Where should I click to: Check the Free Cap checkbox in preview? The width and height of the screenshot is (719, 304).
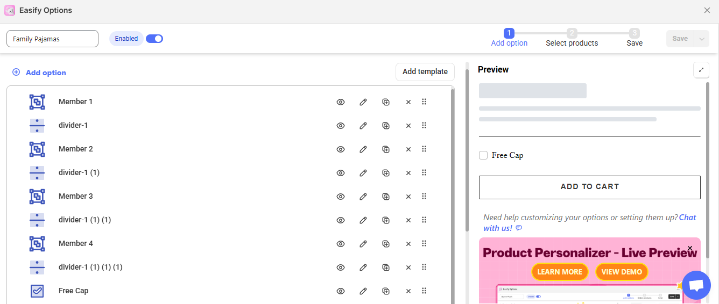pyautogui.click(x=483, y=155)
